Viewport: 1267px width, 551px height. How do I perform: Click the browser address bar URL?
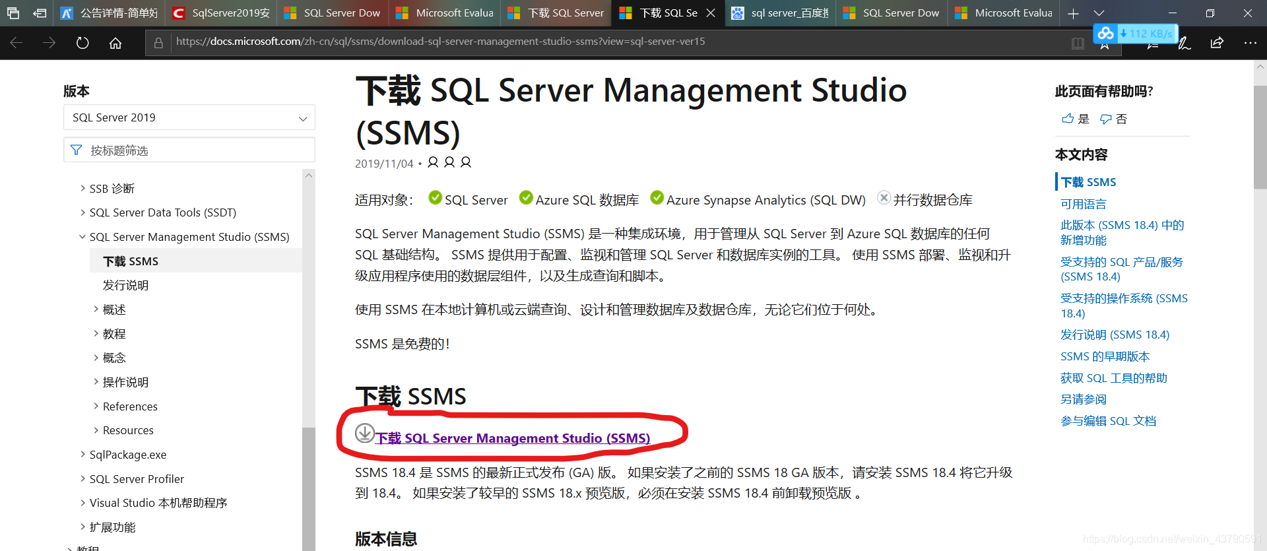(x=440, y=42)
